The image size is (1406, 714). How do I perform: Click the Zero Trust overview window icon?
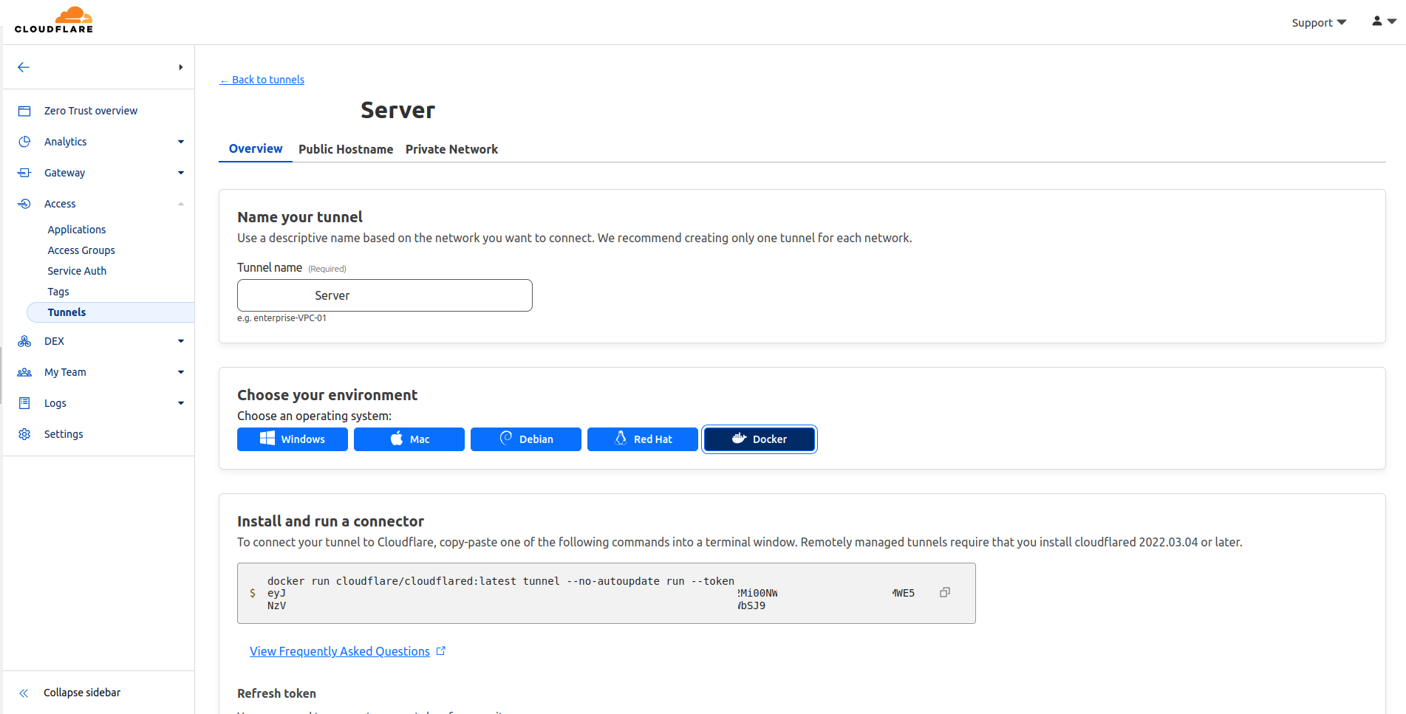coord(24,111)
